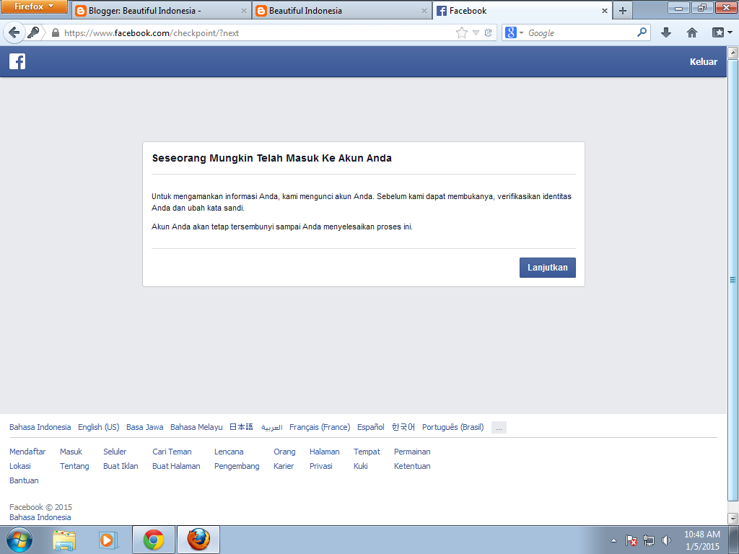Click the Google search input field
Image resolution: width=739 pixels, height=554 pixels.
[580, 33]
